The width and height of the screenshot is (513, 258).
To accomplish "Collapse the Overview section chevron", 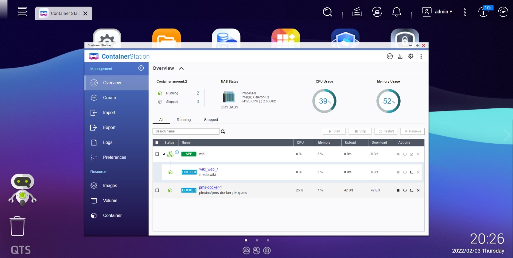I will point(181,68).
